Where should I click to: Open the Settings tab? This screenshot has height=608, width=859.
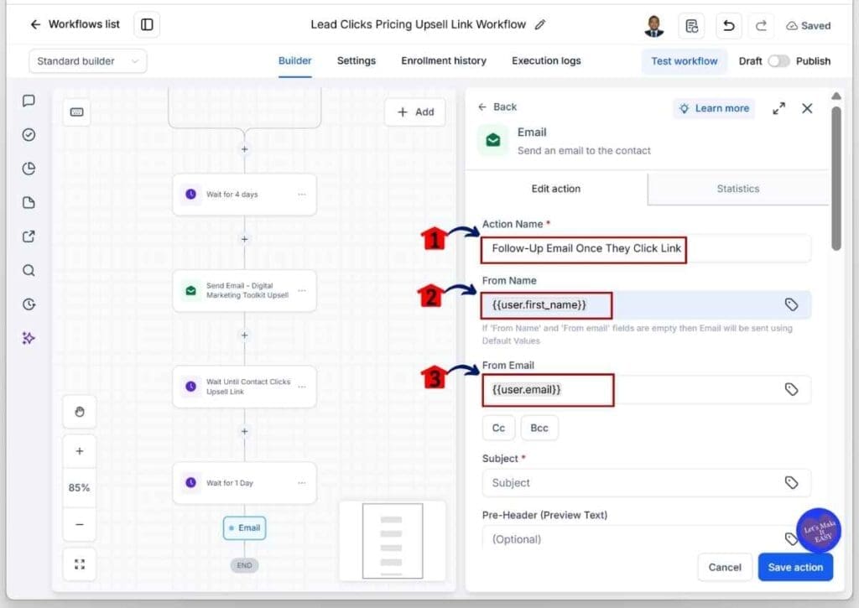click(x=356, y=60)
